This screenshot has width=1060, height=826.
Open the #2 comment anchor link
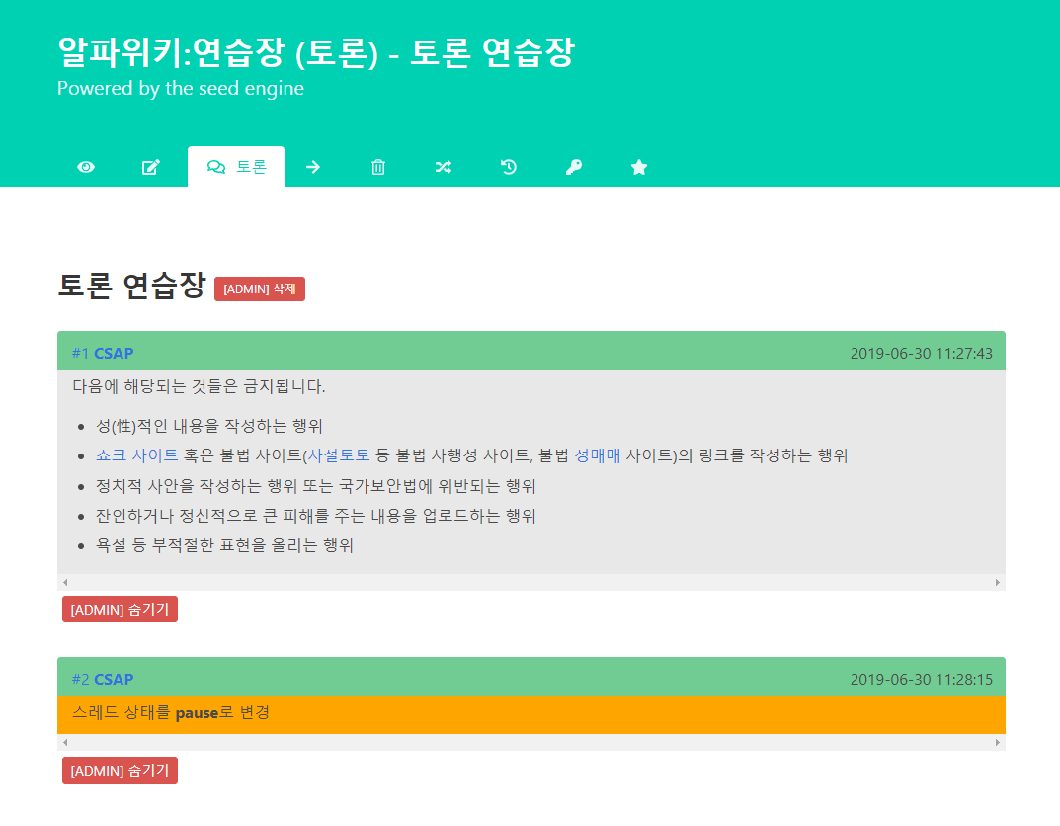click(x=80, y=679)
